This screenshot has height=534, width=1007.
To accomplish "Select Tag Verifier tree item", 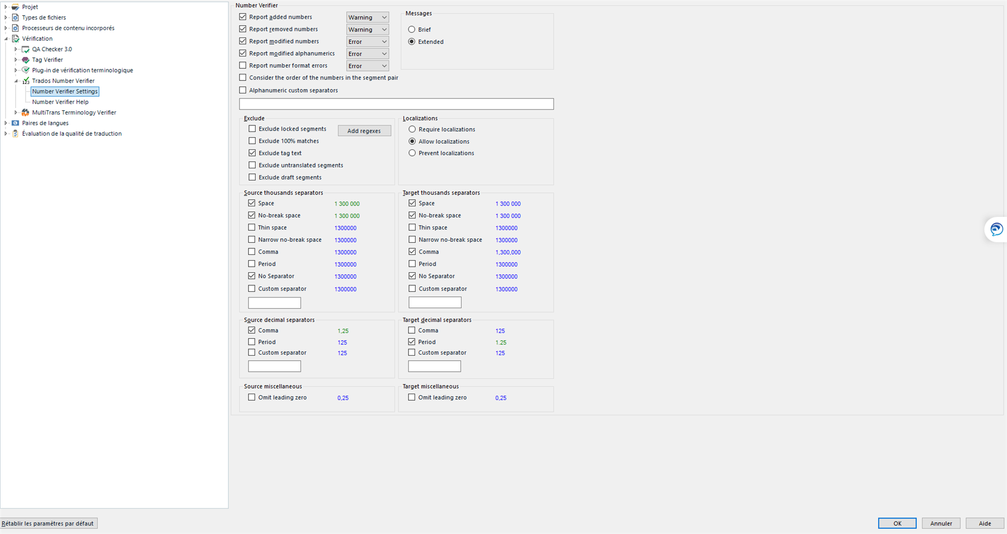I will click(x=48, y=60).
